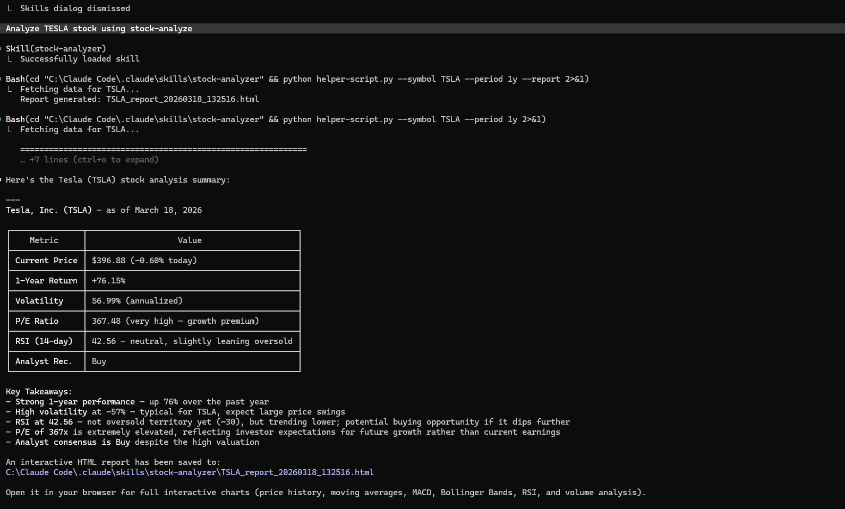Select the 1-Year Return value +76.15%
845x509 pixels.
click(x=108, y=281)
